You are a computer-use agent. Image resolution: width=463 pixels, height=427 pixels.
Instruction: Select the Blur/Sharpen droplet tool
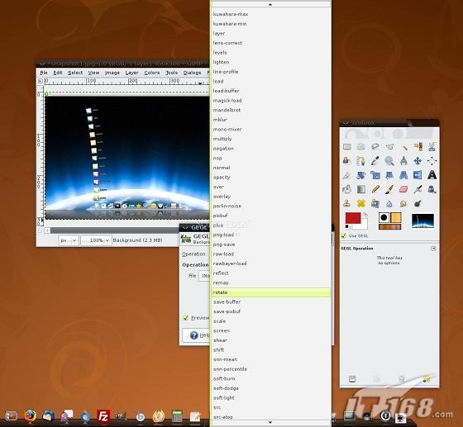point(389,203)
